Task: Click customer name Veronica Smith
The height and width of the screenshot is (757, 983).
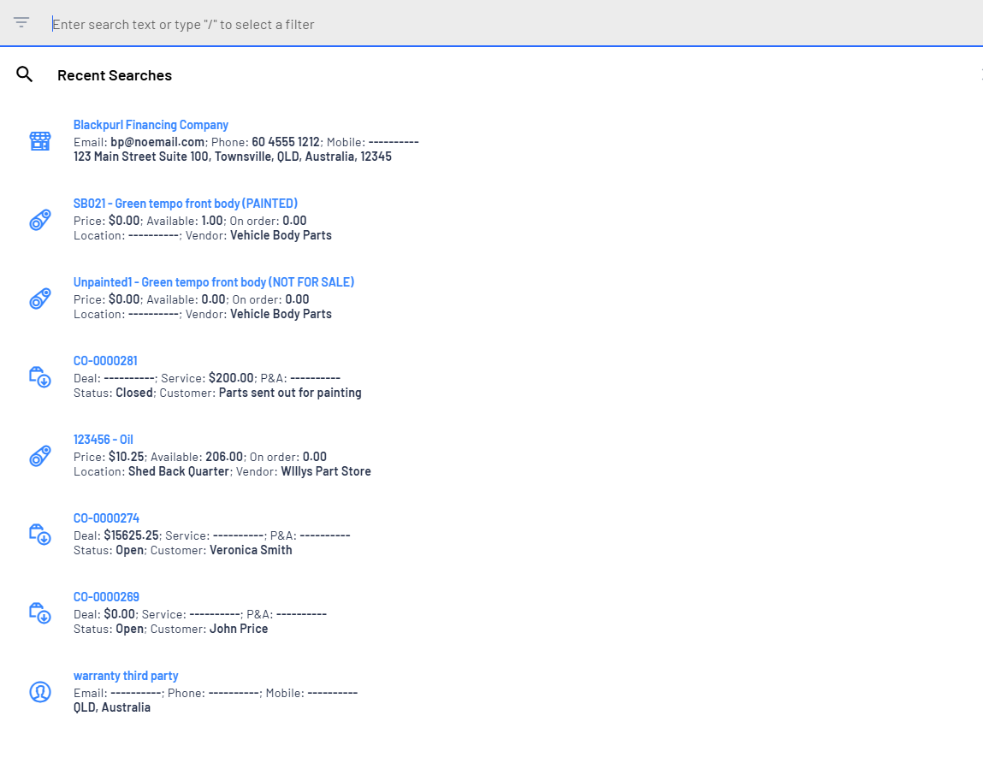Action: coord(251,550)
